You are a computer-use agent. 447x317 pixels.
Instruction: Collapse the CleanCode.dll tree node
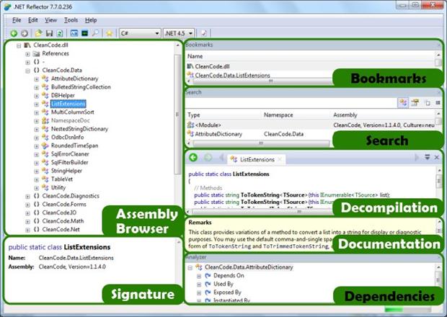click(x=19, y=45)
